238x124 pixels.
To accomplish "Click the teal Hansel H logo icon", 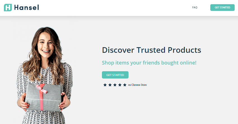I will [x=8, y=8].
